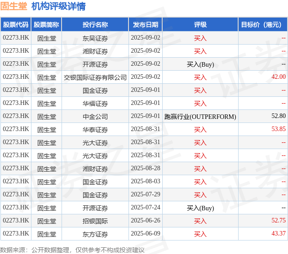
Task: Click 固生堂 short name in 东方证券 row
Action: pyautogui.click(x=47, y=234)
